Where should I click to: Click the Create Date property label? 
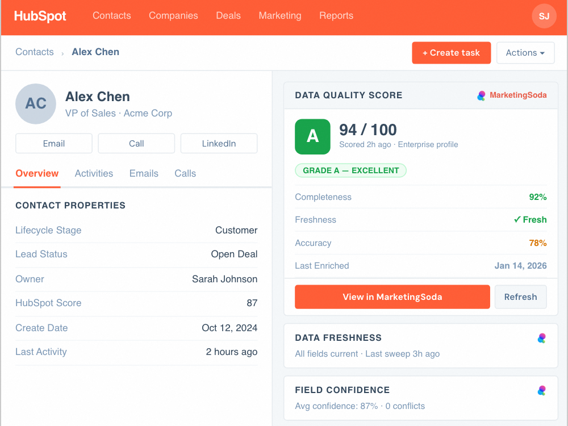[41, 328]
